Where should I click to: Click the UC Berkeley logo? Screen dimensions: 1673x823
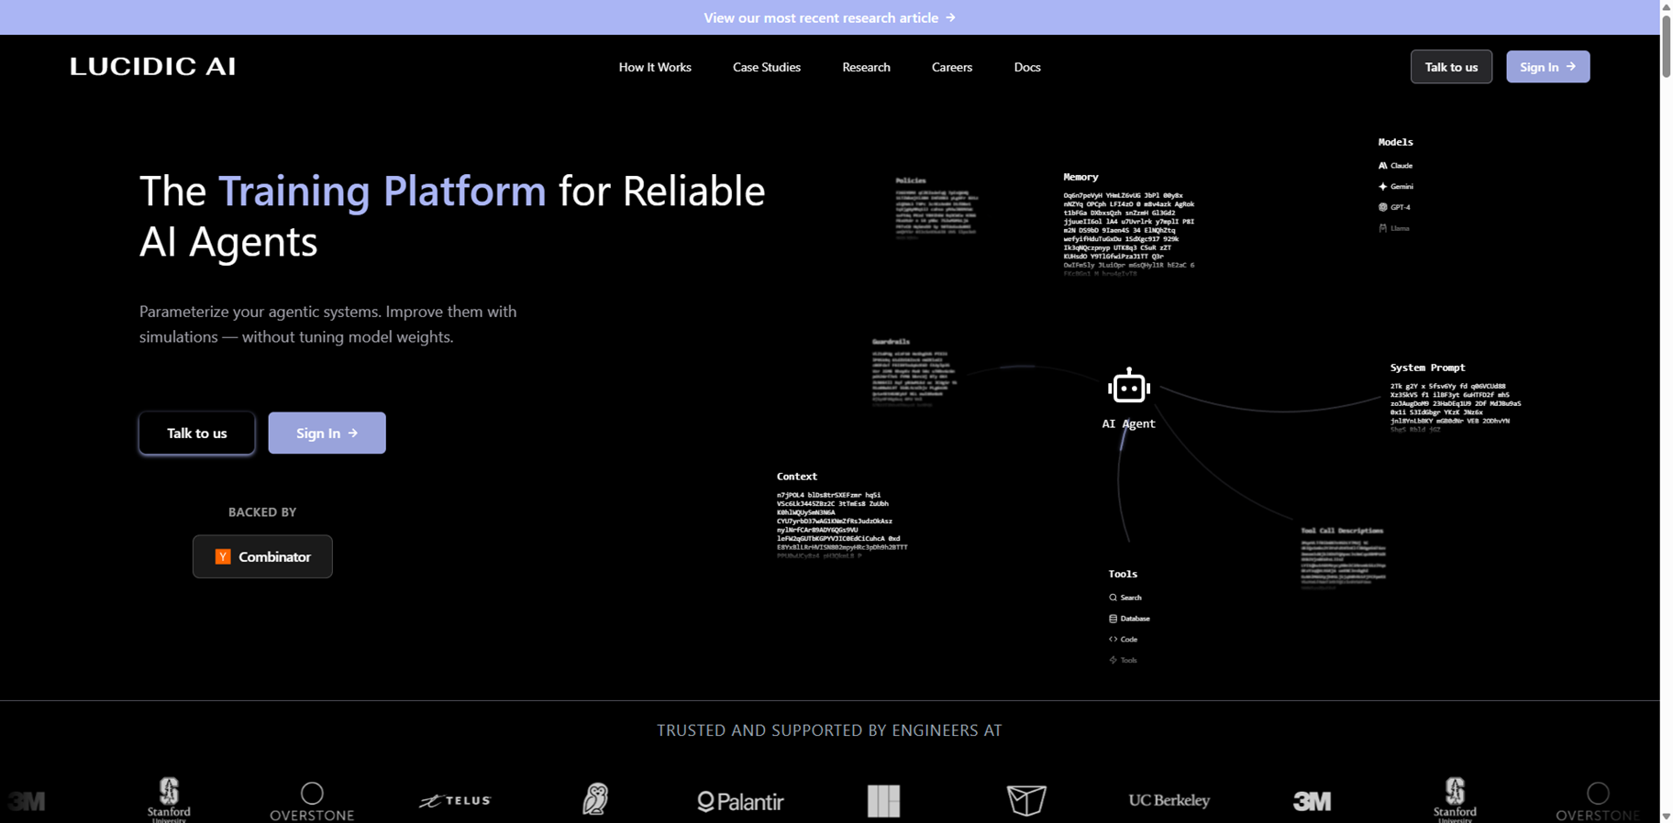click(x=1169, y=800)
